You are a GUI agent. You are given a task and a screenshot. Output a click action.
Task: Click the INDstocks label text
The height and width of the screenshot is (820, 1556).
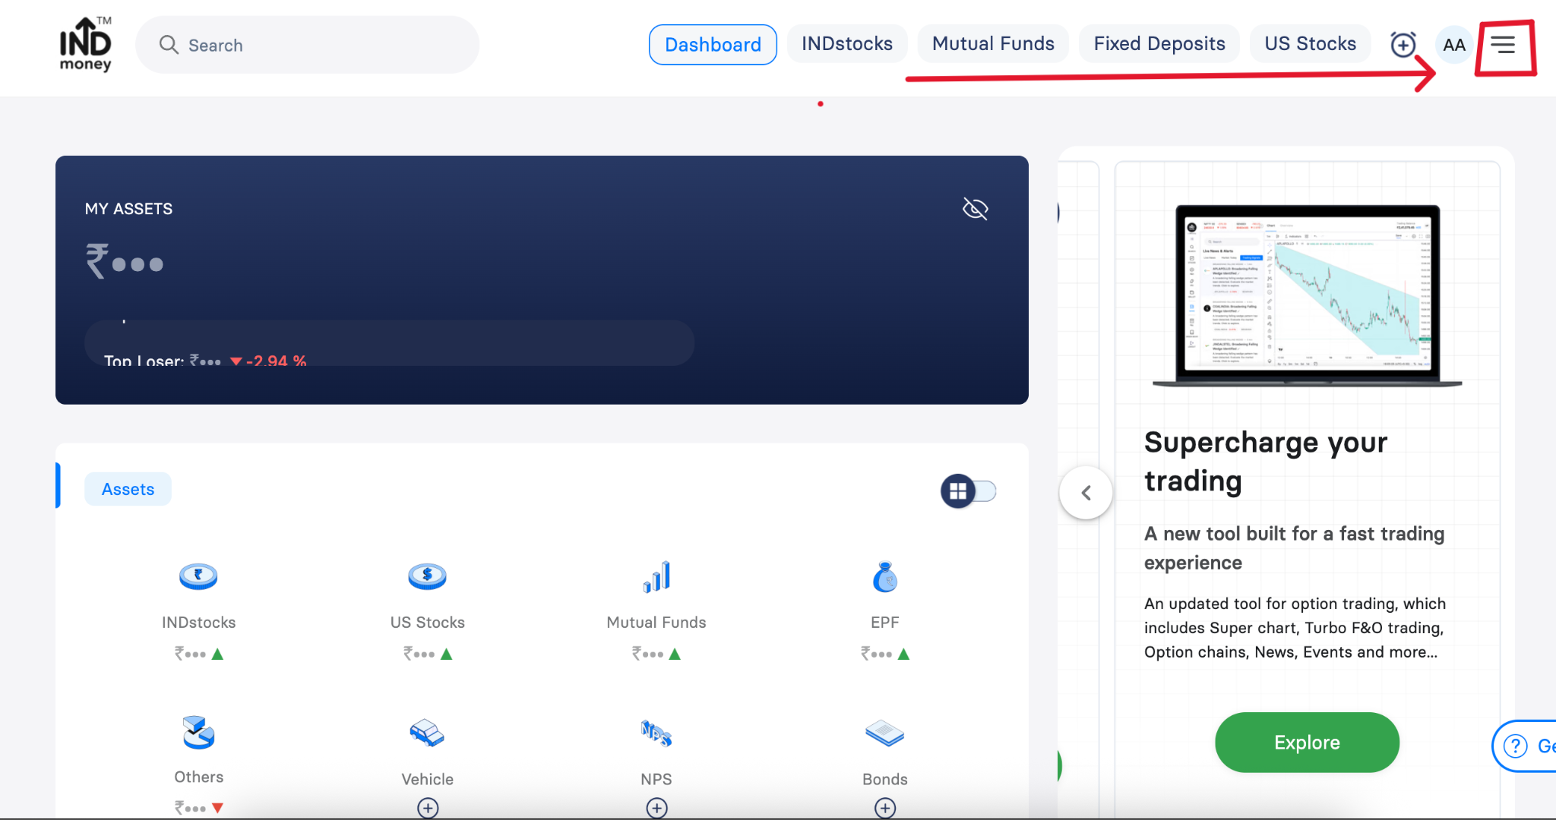click(x=198, y=623)
